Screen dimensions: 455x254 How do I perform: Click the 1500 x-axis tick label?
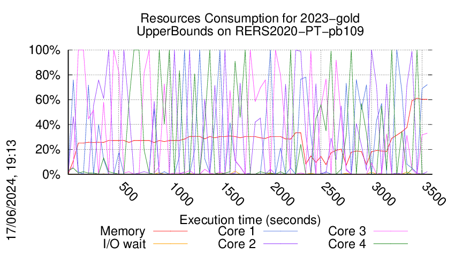pyautogui.click(x=232, y=194)
